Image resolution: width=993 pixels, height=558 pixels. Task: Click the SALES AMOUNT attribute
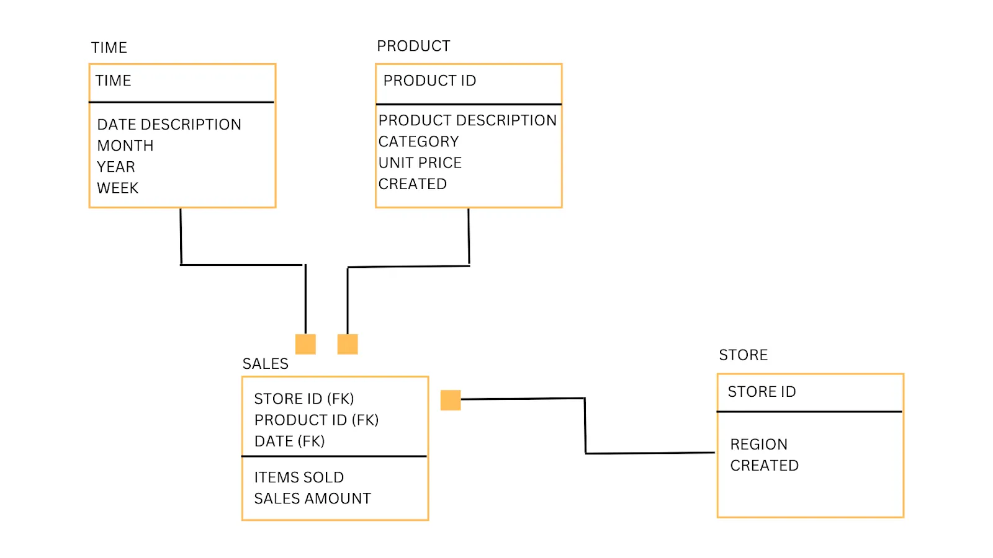(x=313, y=498)
